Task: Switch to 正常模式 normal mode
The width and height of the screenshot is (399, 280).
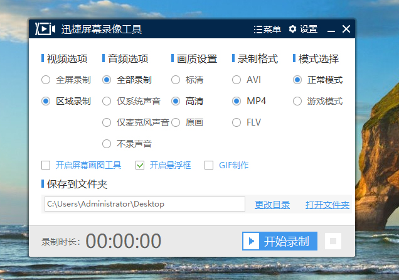Action: 317,80
